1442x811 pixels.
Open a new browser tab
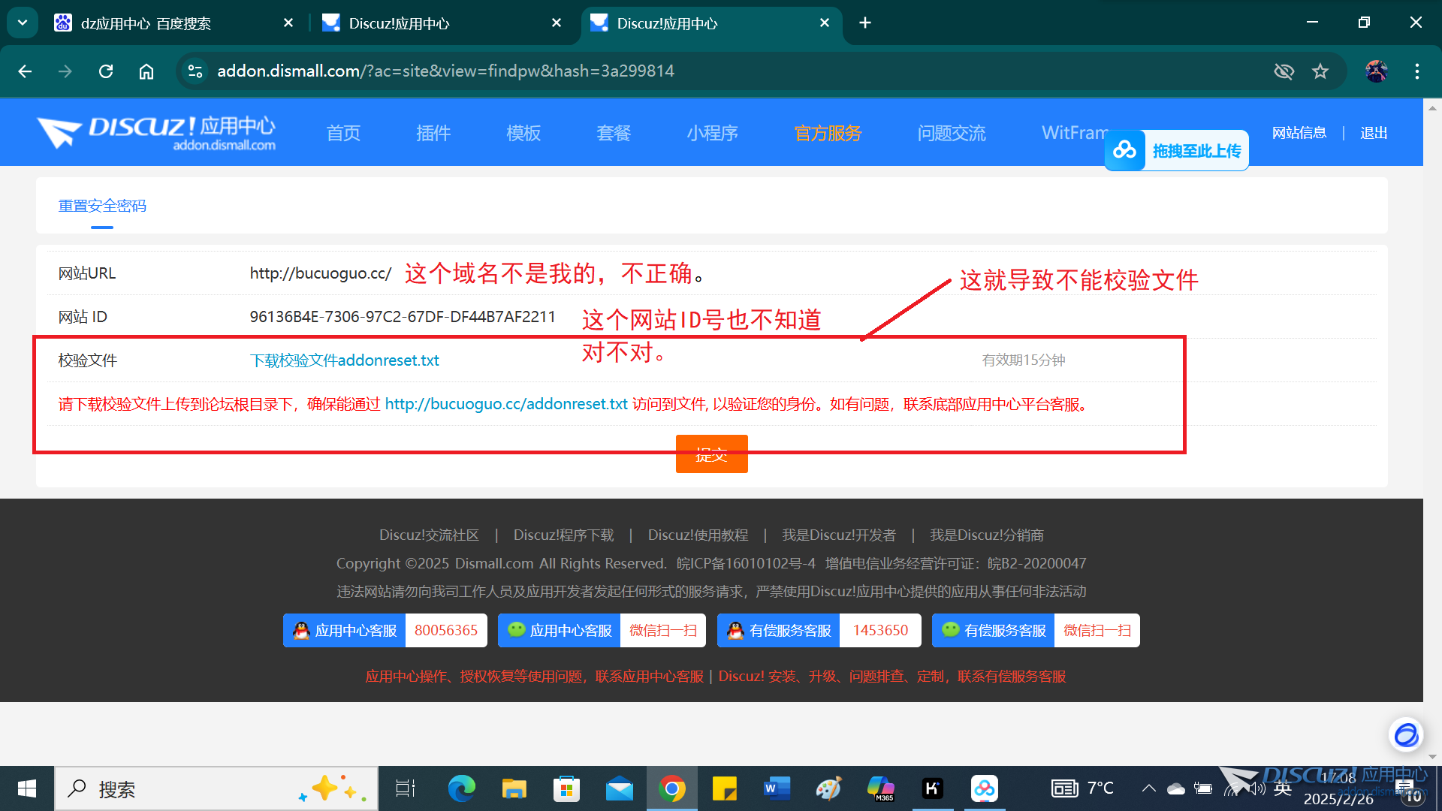(x=865, y=23)
